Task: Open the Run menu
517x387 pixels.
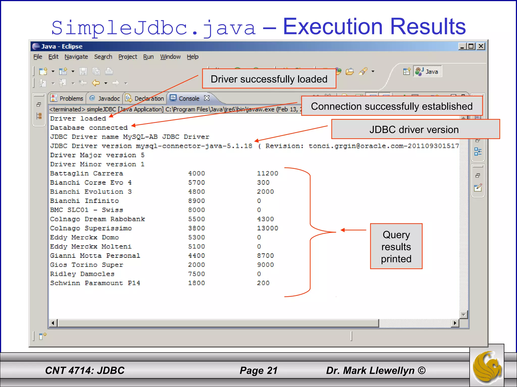Action: pyautogui.click(x=148, y=57)
